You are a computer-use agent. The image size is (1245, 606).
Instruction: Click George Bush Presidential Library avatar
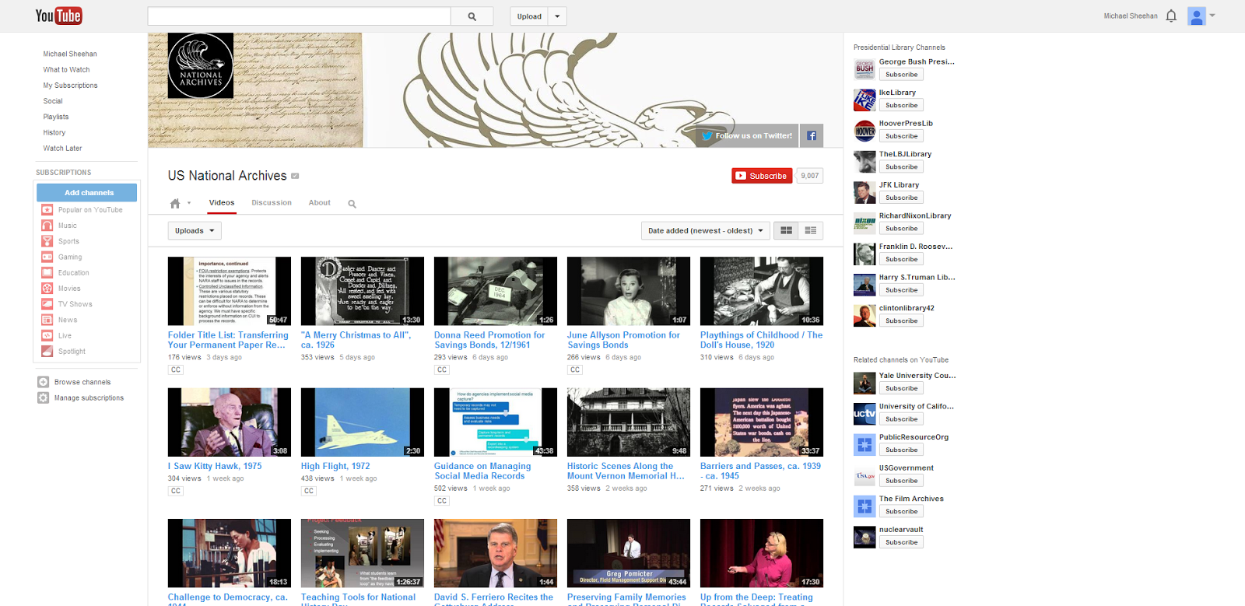click(864, 68)
